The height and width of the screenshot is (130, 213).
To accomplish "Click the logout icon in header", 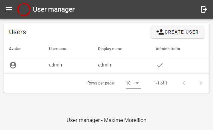I will click(204, 9).
